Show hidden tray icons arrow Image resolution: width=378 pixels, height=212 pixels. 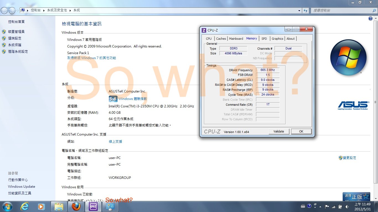pyautogui.click(x=320, y=206)
